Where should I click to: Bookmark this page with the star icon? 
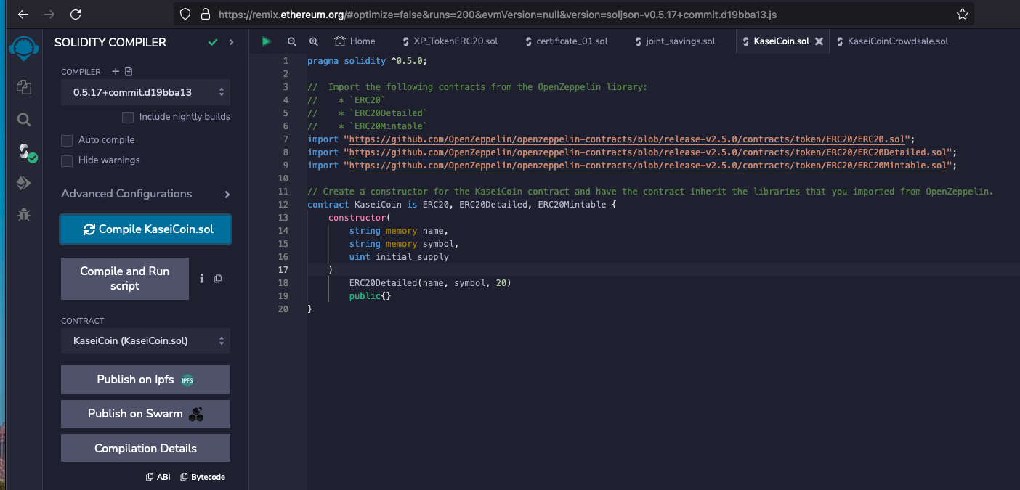[963, 14]
